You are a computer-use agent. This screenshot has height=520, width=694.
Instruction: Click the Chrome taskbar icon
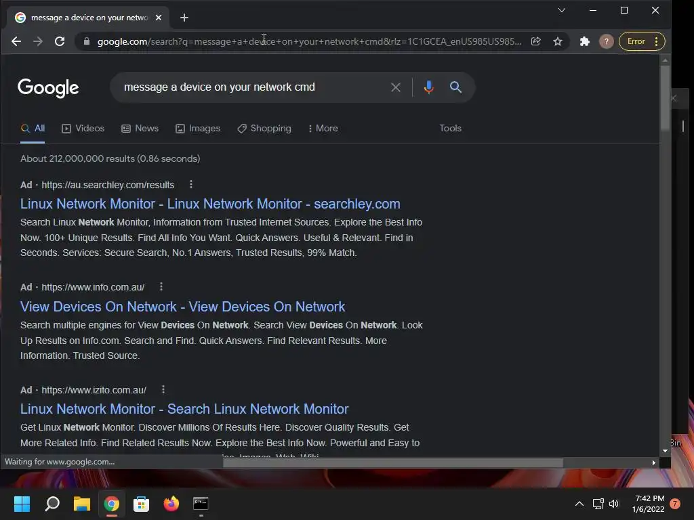[x=112, y=504]
